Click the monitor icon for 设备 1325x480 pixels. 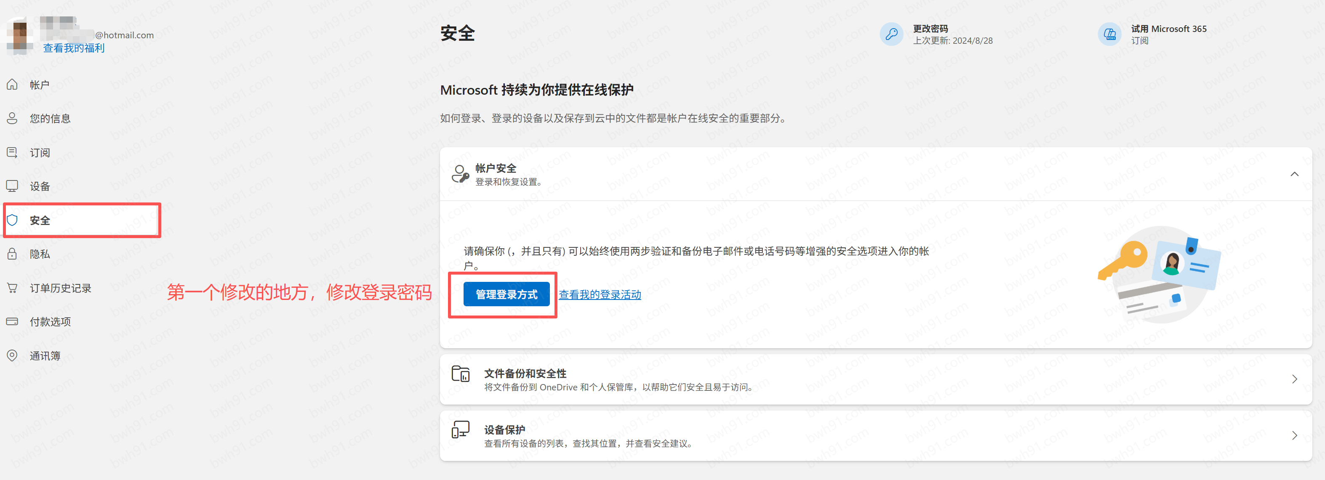(12, 186)
